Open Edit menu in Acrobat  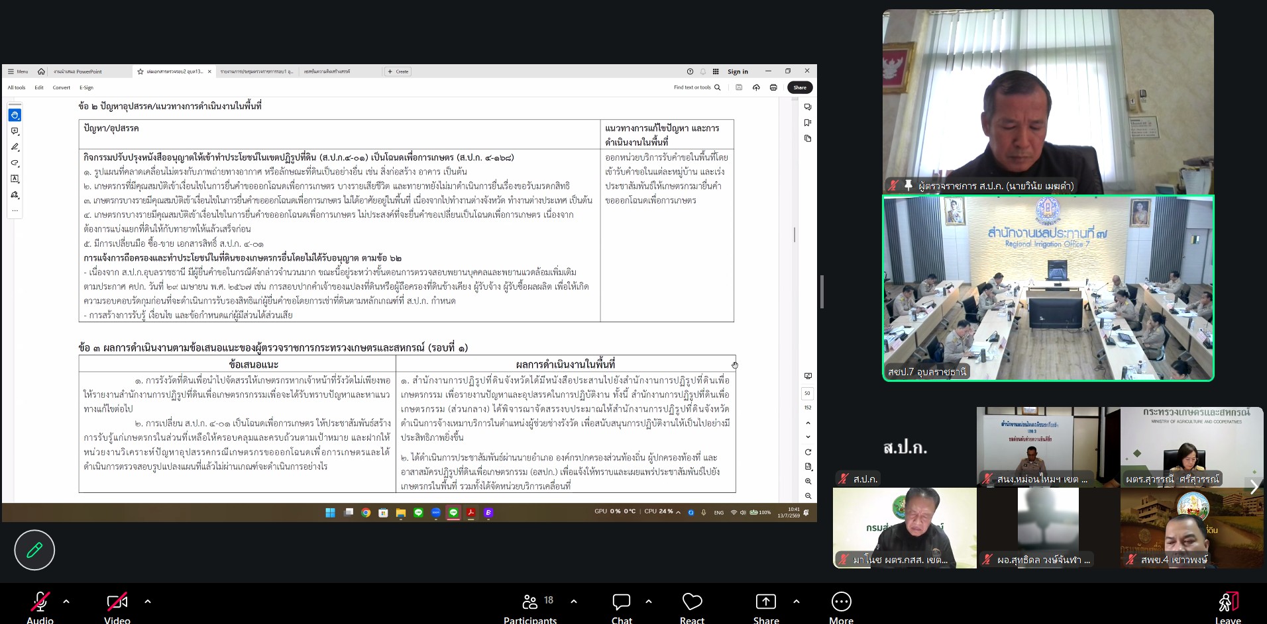point(39,87)
